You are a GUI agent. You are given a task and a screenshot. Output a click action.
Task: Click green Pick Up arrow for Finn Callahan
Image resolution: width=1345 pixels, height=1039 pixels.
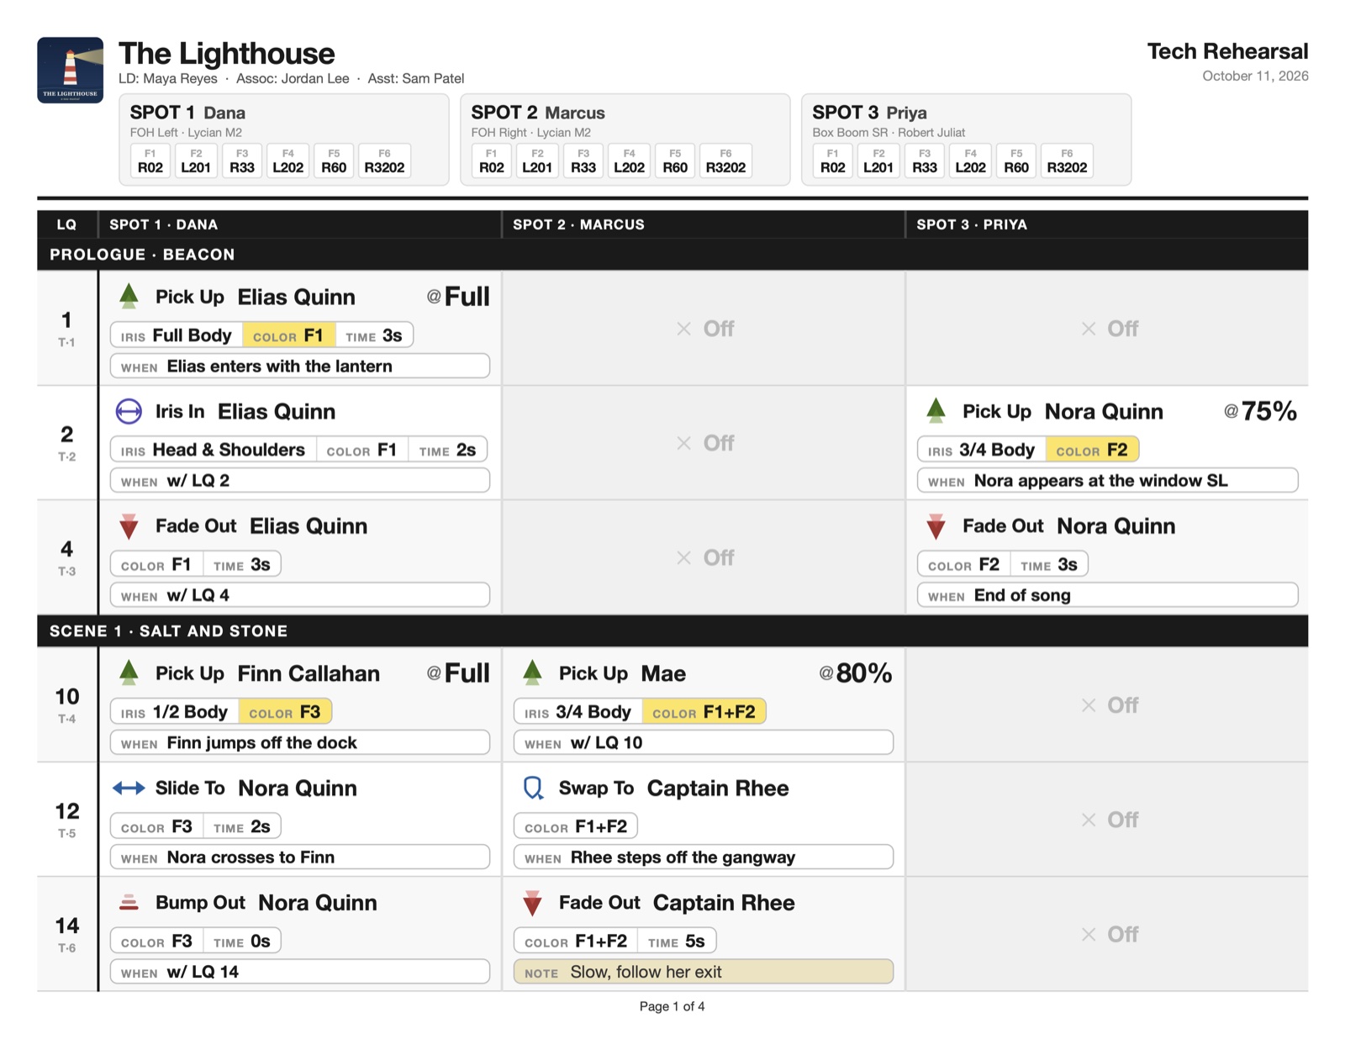tap(129, 672)
